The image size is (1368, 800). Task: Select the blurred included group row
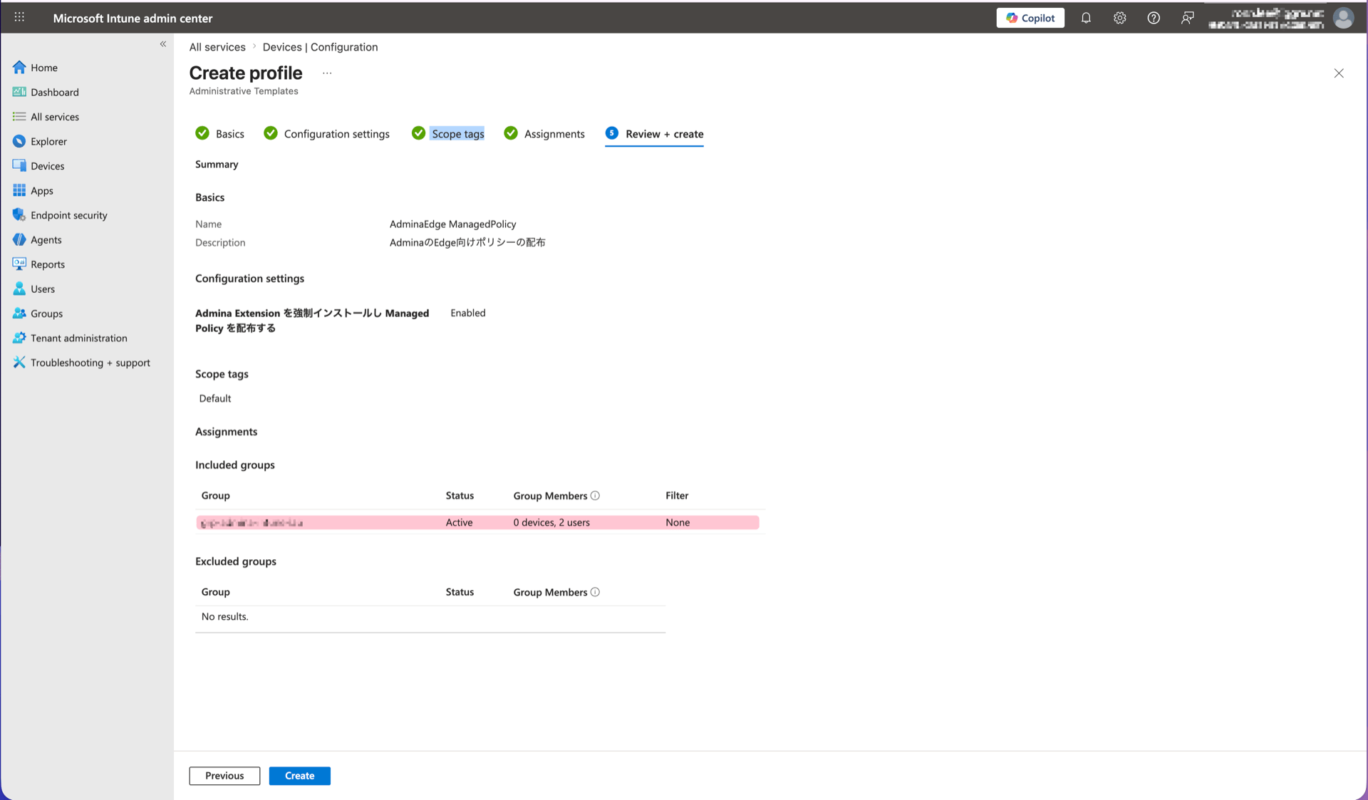(477, 522)
